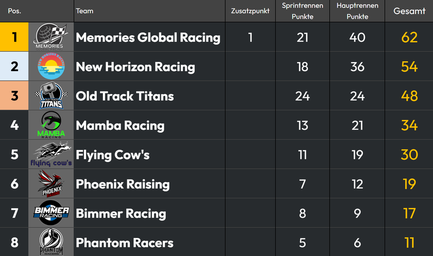The width and height of the screenshot is (433, 256).
Task: Click the Pos. column header
Action: tap(14, 11)
